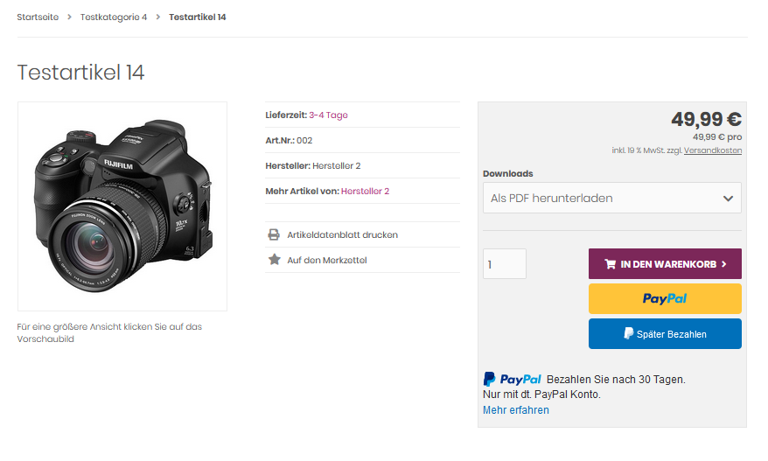Focus the quantity input field
768x461 pixels.
[x=505, y=264]
